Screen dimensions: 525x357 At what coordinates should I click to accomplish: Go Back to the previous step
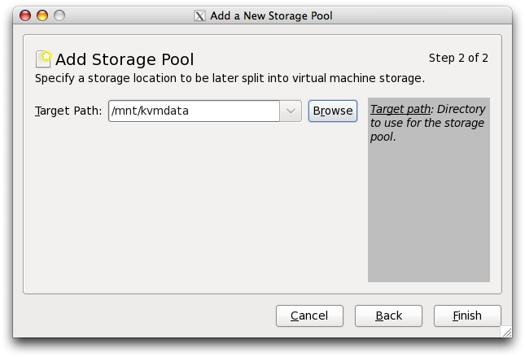(x=388, y=316)
